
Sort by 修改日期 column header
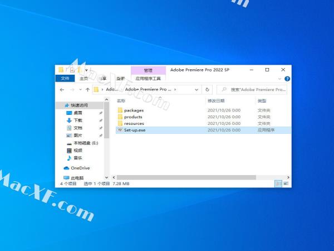(x=216, y=101)
